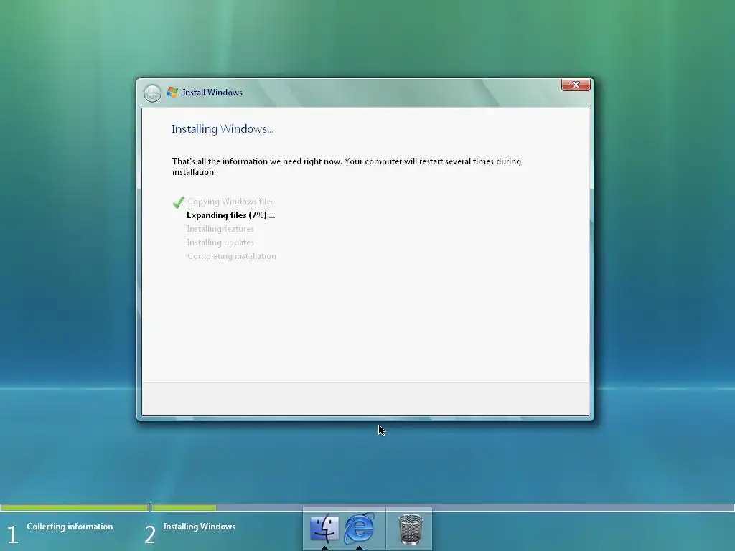Click the "Installing Windows..." heading
This screenshot has height=551, width=735.
223,129
